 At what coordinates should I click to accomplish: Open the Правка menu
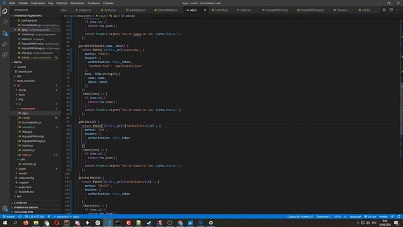(23, 3)
